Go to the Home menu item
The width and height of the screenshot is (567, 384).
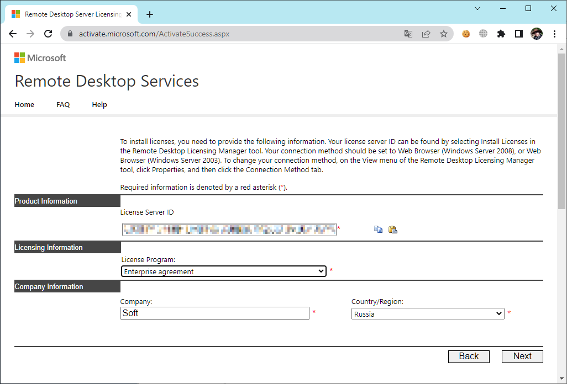tap(24, 105)
